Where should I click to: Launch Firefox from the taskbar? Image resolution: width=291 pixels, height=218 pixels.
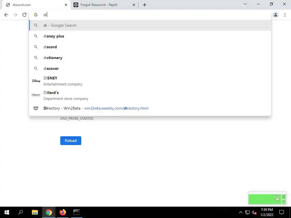(63, 212)
